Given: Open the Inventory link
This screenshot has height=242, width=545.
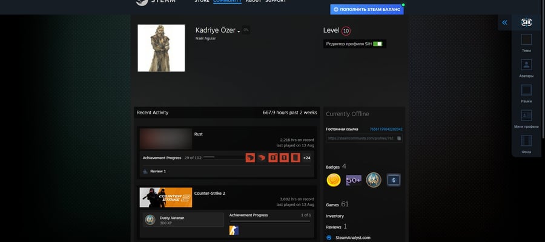Looking at the screenshot, I should (x=335, y=216).
